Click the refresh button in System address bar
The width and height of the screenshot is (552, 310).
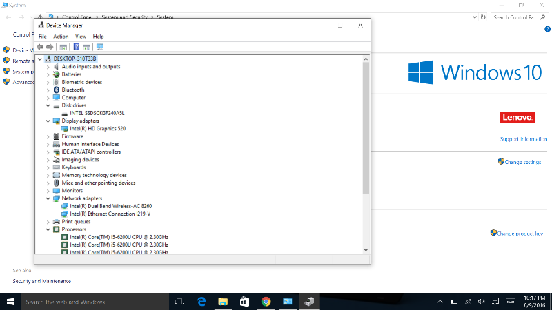[x=484, y=17]
